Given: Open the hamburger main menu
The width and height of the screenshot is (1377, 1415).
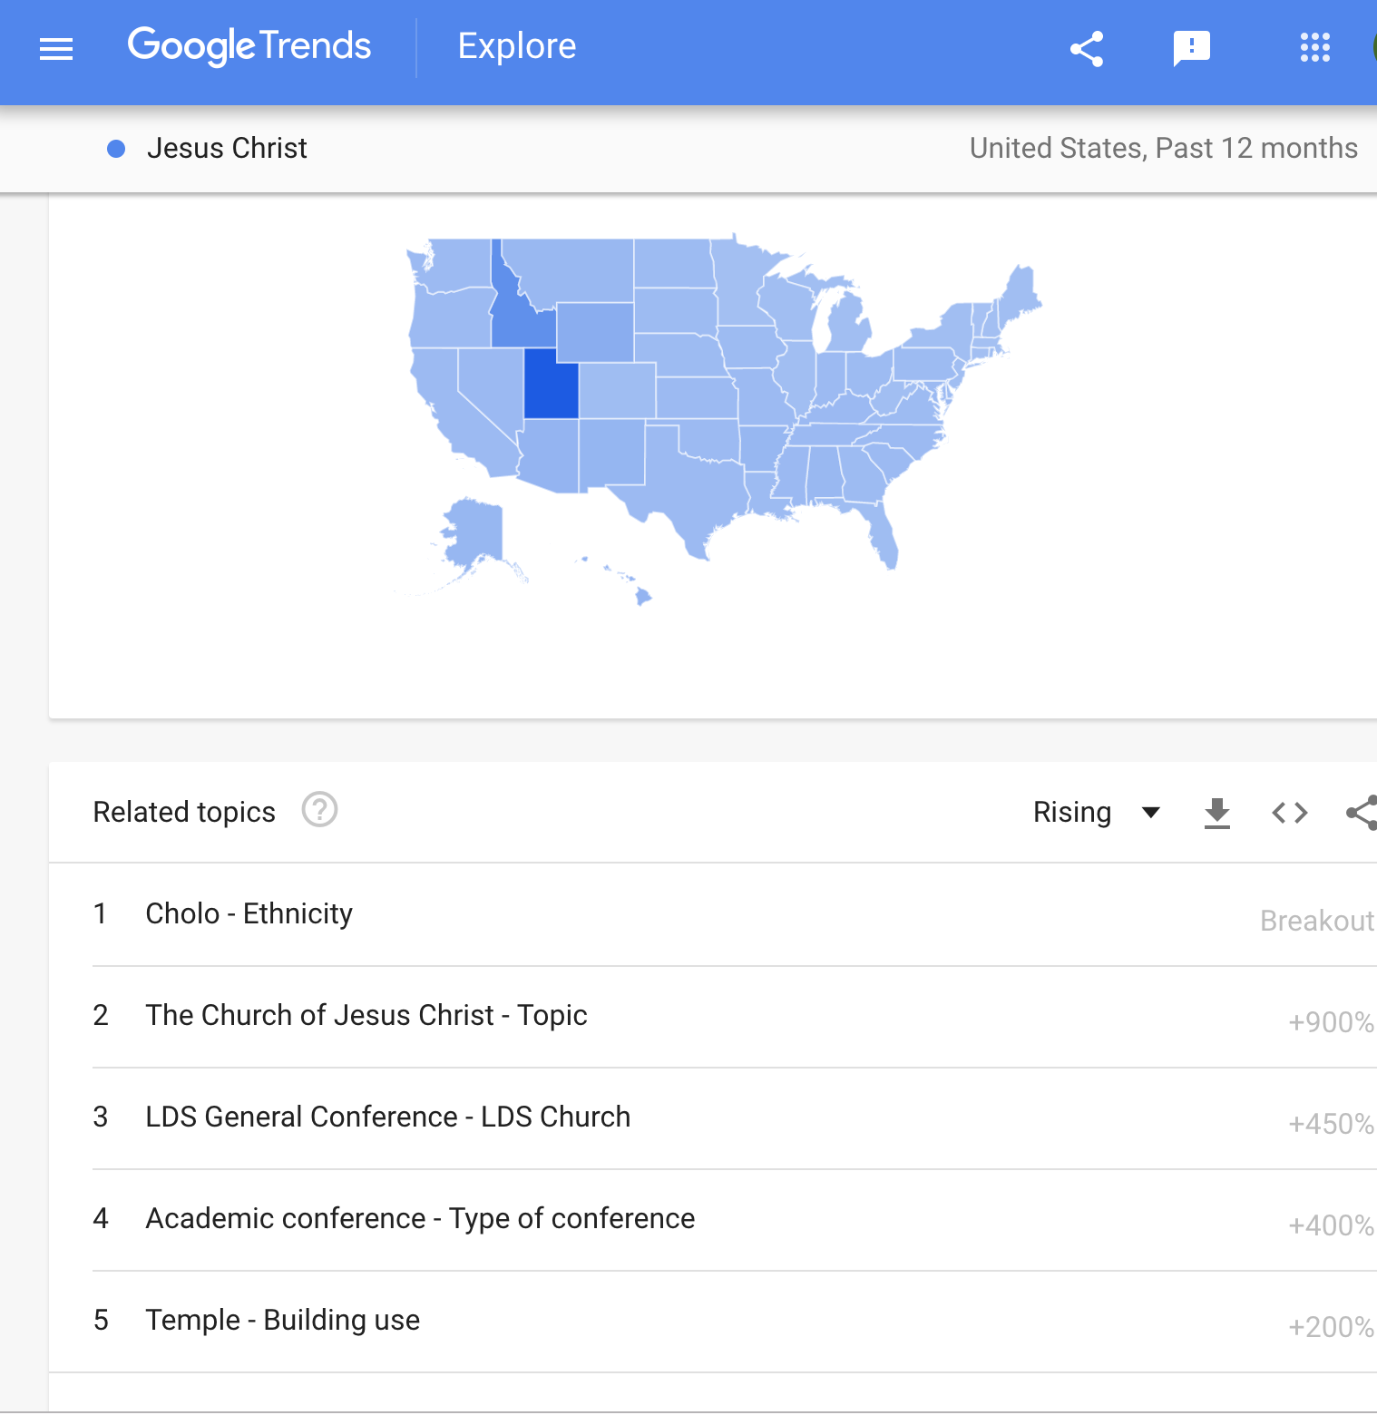Looking at the screenshot, I should pos(56,48).
